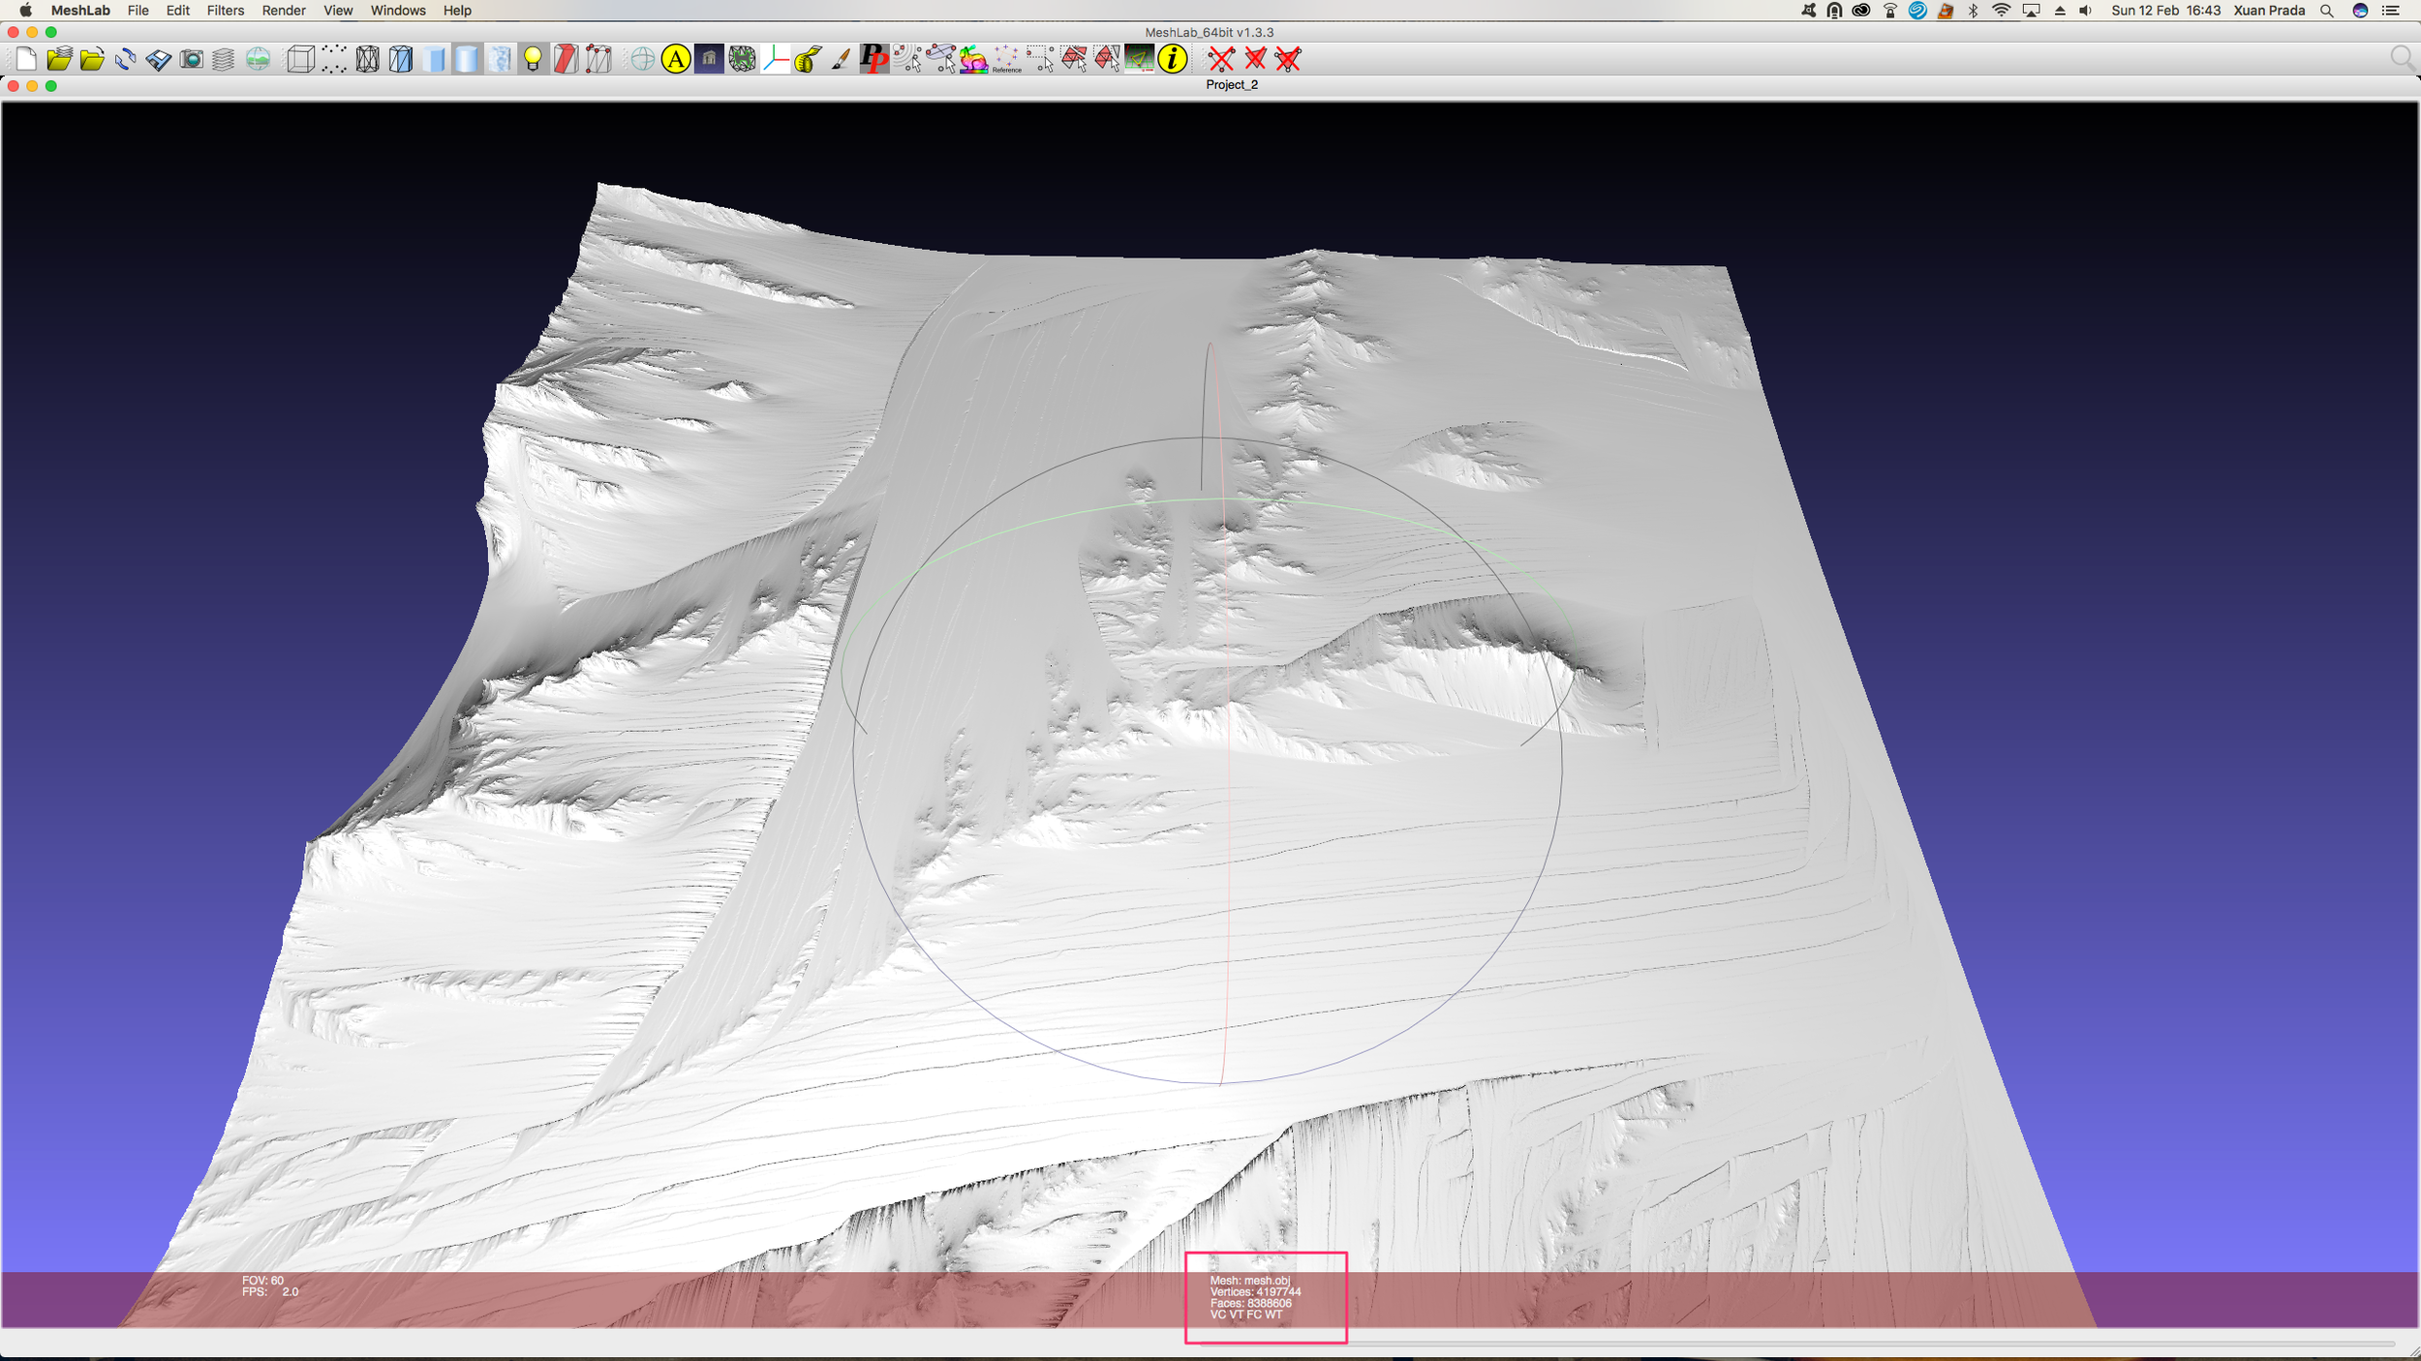Click the New Empty Project icon
The height and width of the screenshot is (1361, 2421).
coord(26,60)
